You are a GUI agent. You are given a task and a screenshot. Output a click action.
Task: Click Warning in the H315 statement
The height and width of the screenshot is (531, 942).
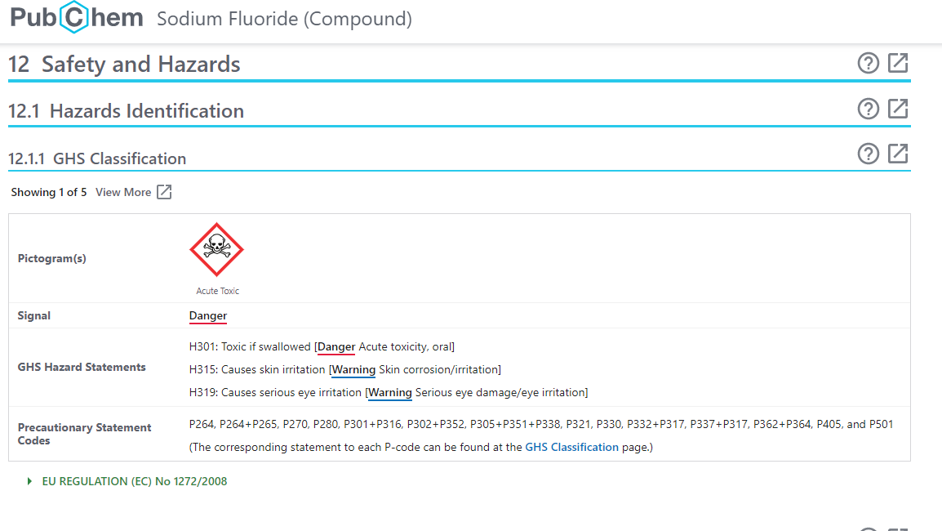coord(353,370)
